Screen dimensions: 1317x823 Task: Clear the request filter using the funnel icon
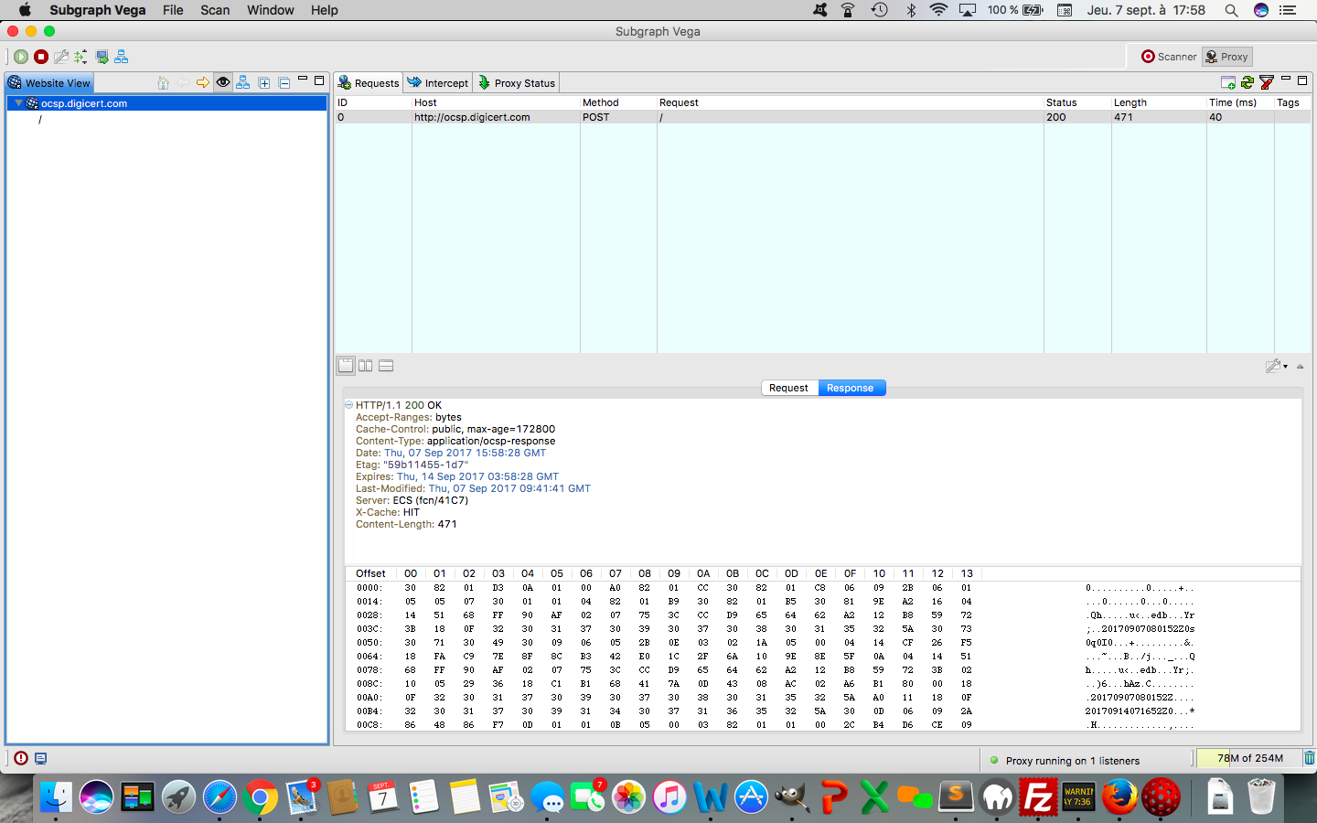click(x=1266, y=82)
